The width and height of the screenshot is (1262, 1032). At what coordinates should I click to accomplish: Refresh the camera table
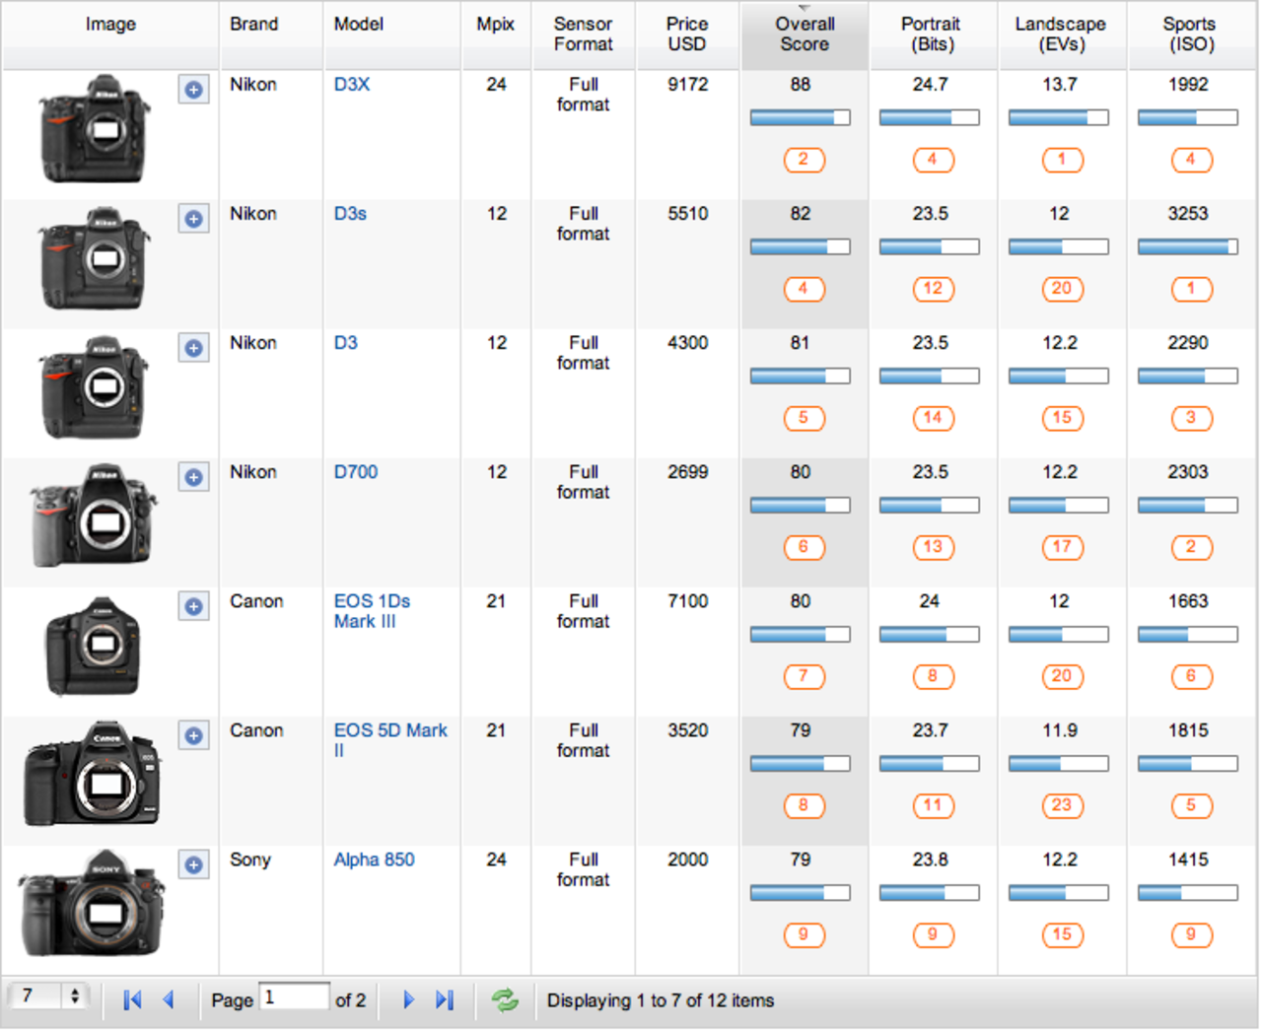[505, 1000]
